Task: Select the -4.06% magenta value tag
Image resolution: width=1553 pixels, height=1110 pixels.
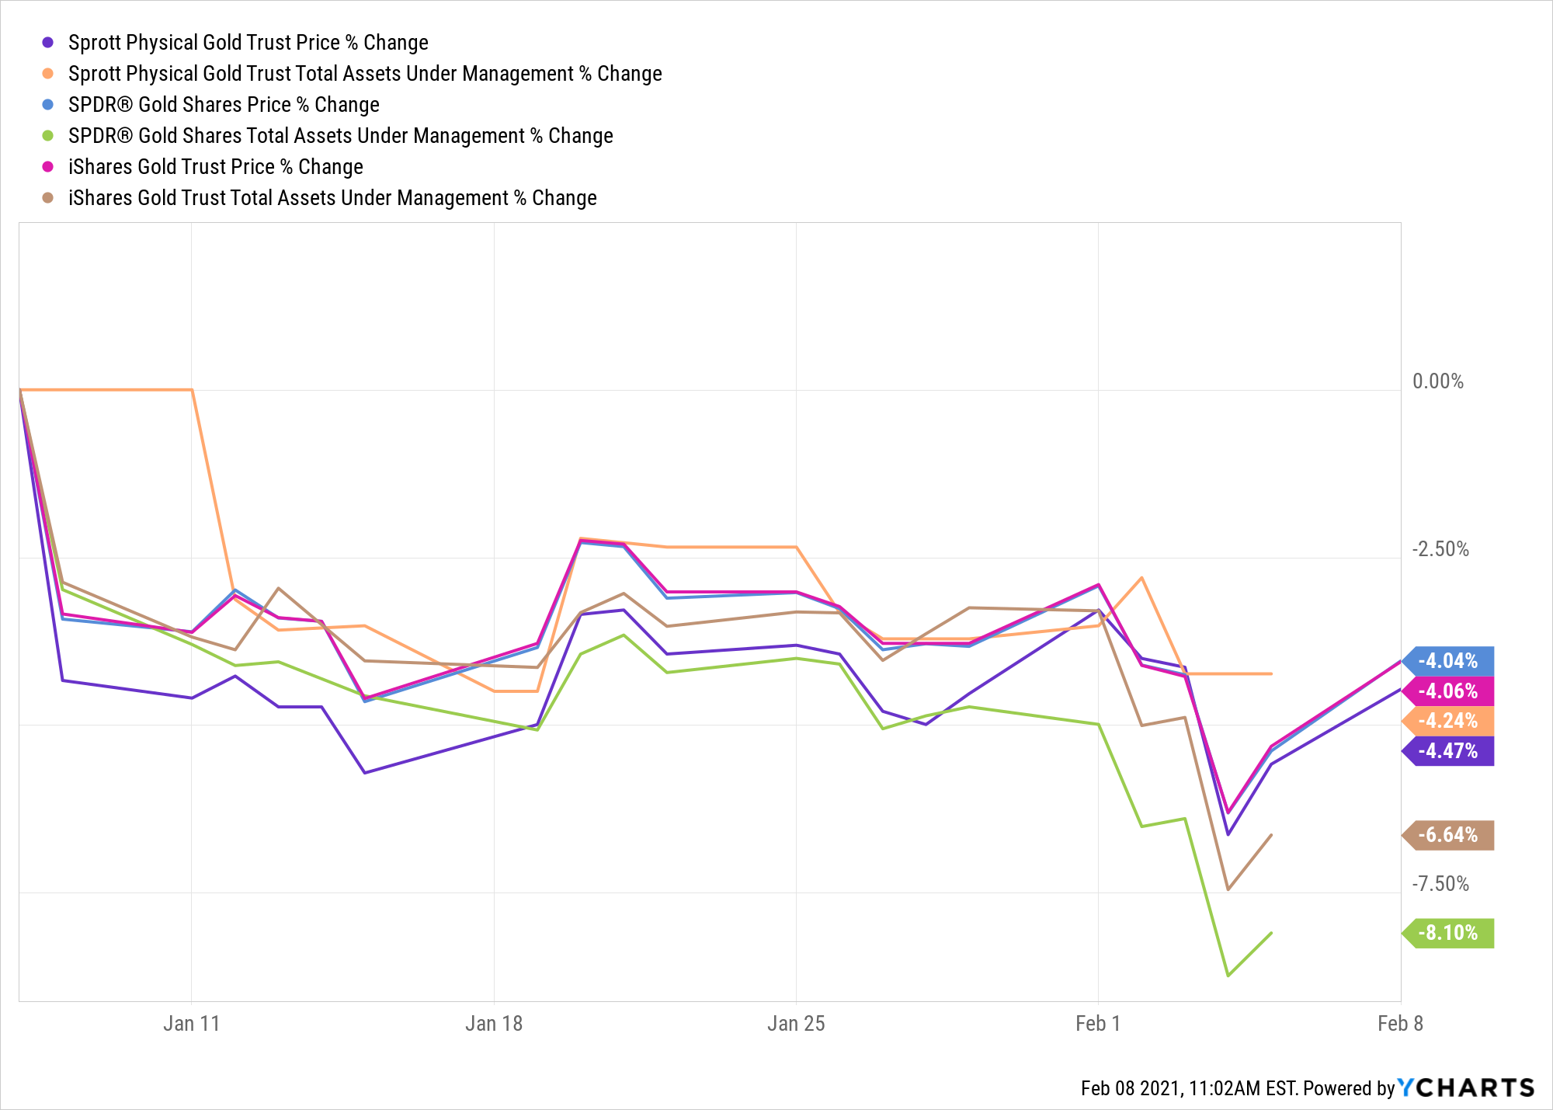Action: pyautogui.click(x=1448, y=691)
